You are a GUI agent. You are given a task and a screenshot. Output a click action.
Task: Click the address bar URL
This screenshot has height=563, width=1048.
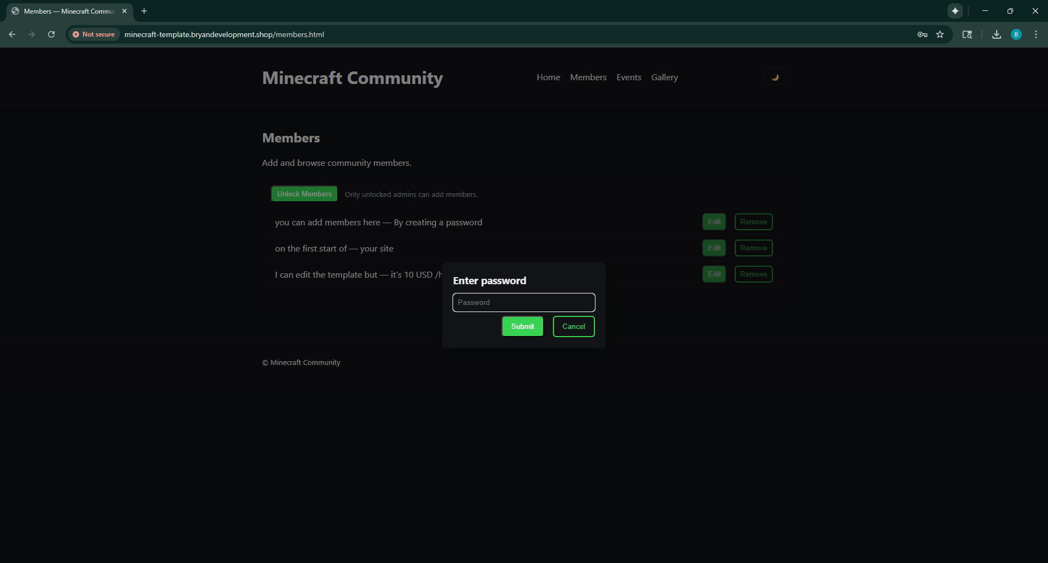[x=224, y=34]
